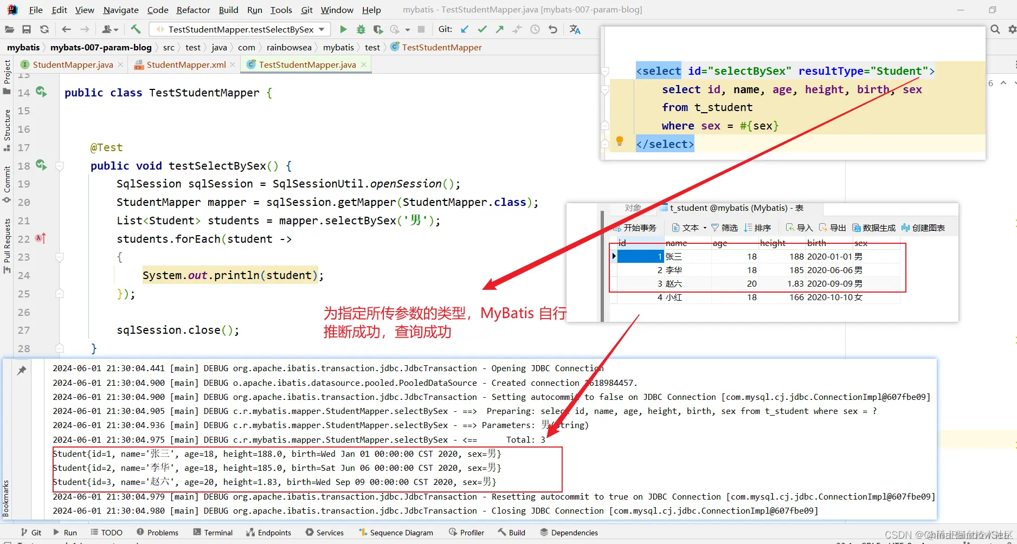Click the run gutter icon beside line 14
This screenshot has width=1017, height=544.
tap(41, 92)
